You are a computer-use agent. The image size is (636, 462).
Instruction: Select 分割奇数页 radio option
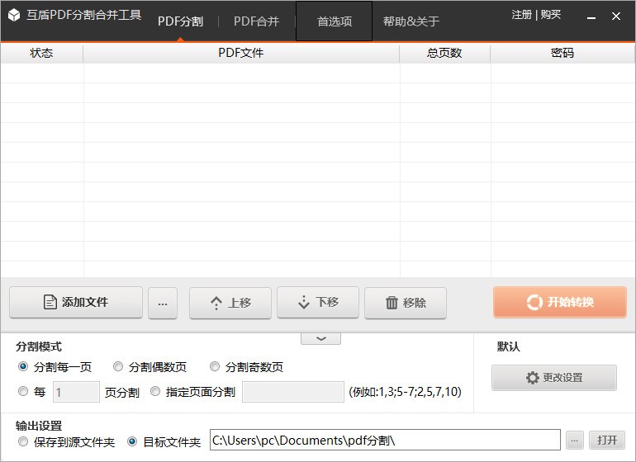[x=215, y=367]
